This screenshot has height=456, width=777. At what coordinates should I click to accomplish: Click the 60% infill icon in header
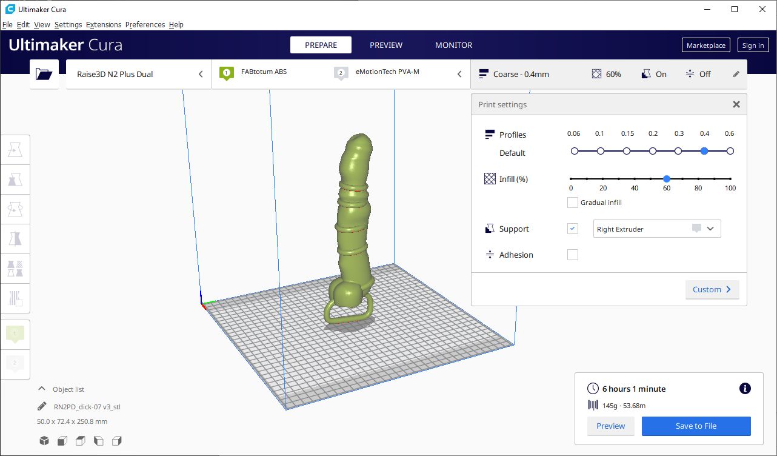(596, 74)
